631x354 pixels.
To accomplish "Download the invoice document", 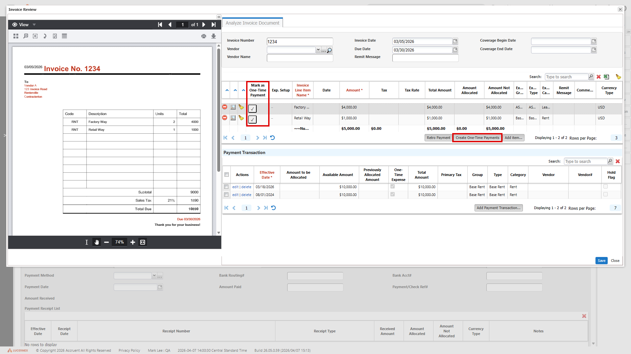I will point(214,36).
